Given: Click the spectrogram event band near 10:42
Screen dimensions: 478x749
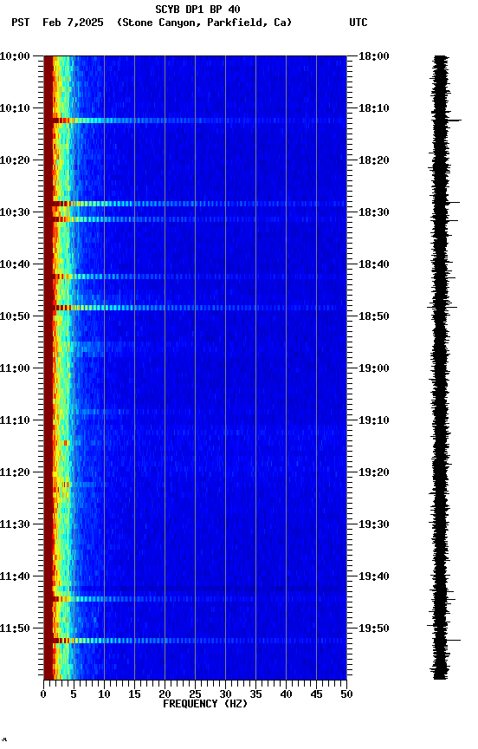Looking at the screenshot, I should [x=195, y=277].
